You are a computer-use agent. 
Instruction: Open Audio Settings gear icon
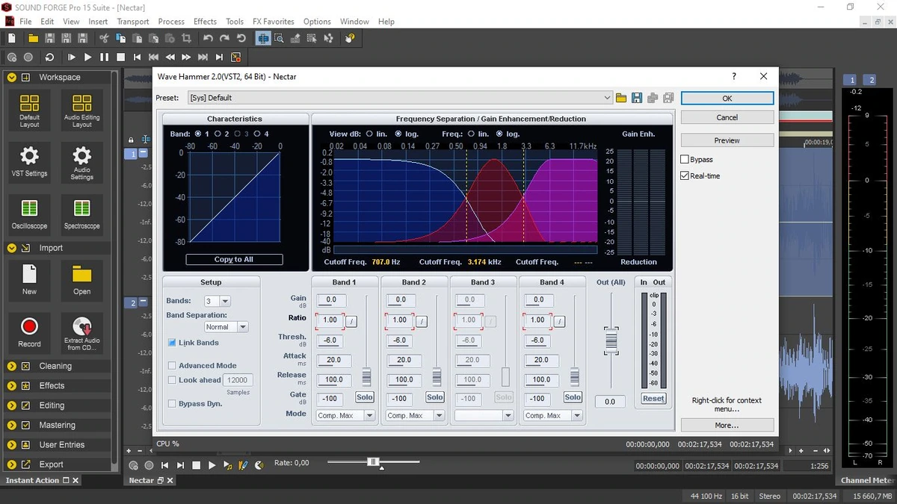coord(81,162)
